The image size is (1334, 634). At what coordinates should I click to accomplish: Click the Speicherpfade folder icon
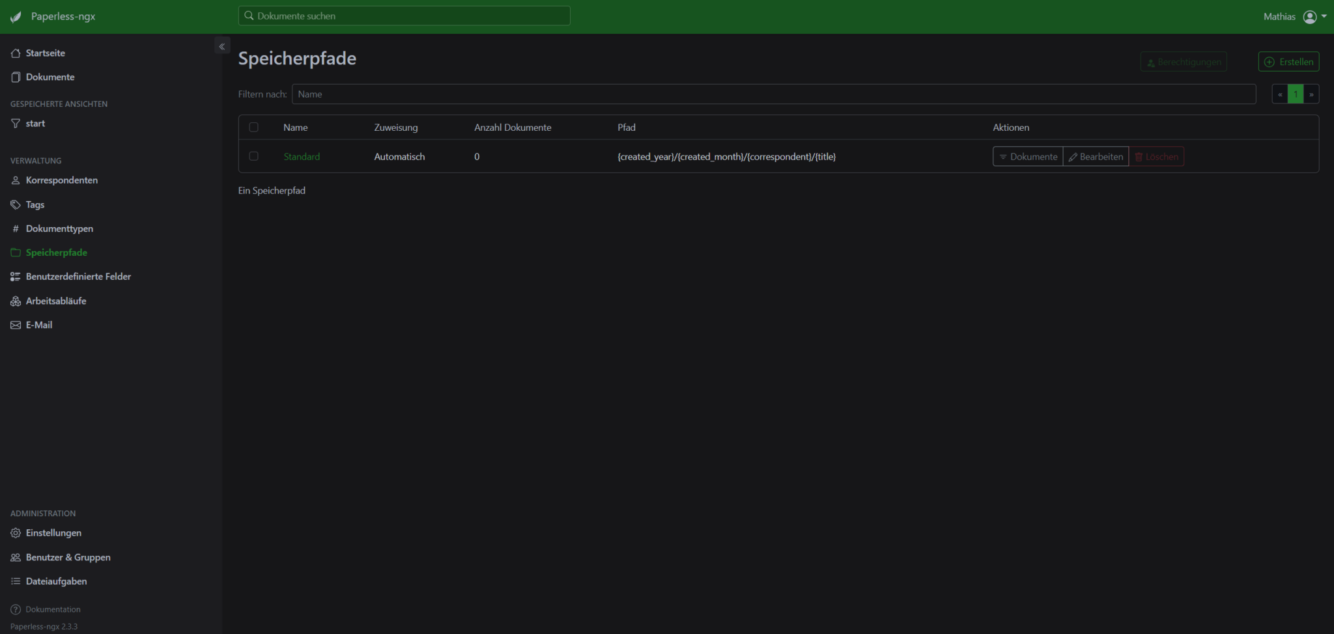tap(15, 253)
